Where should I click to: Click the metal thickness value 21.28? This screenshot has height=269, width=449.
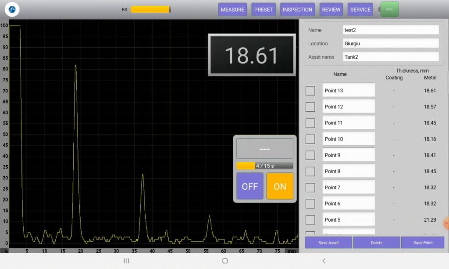[x=430, y=220]
